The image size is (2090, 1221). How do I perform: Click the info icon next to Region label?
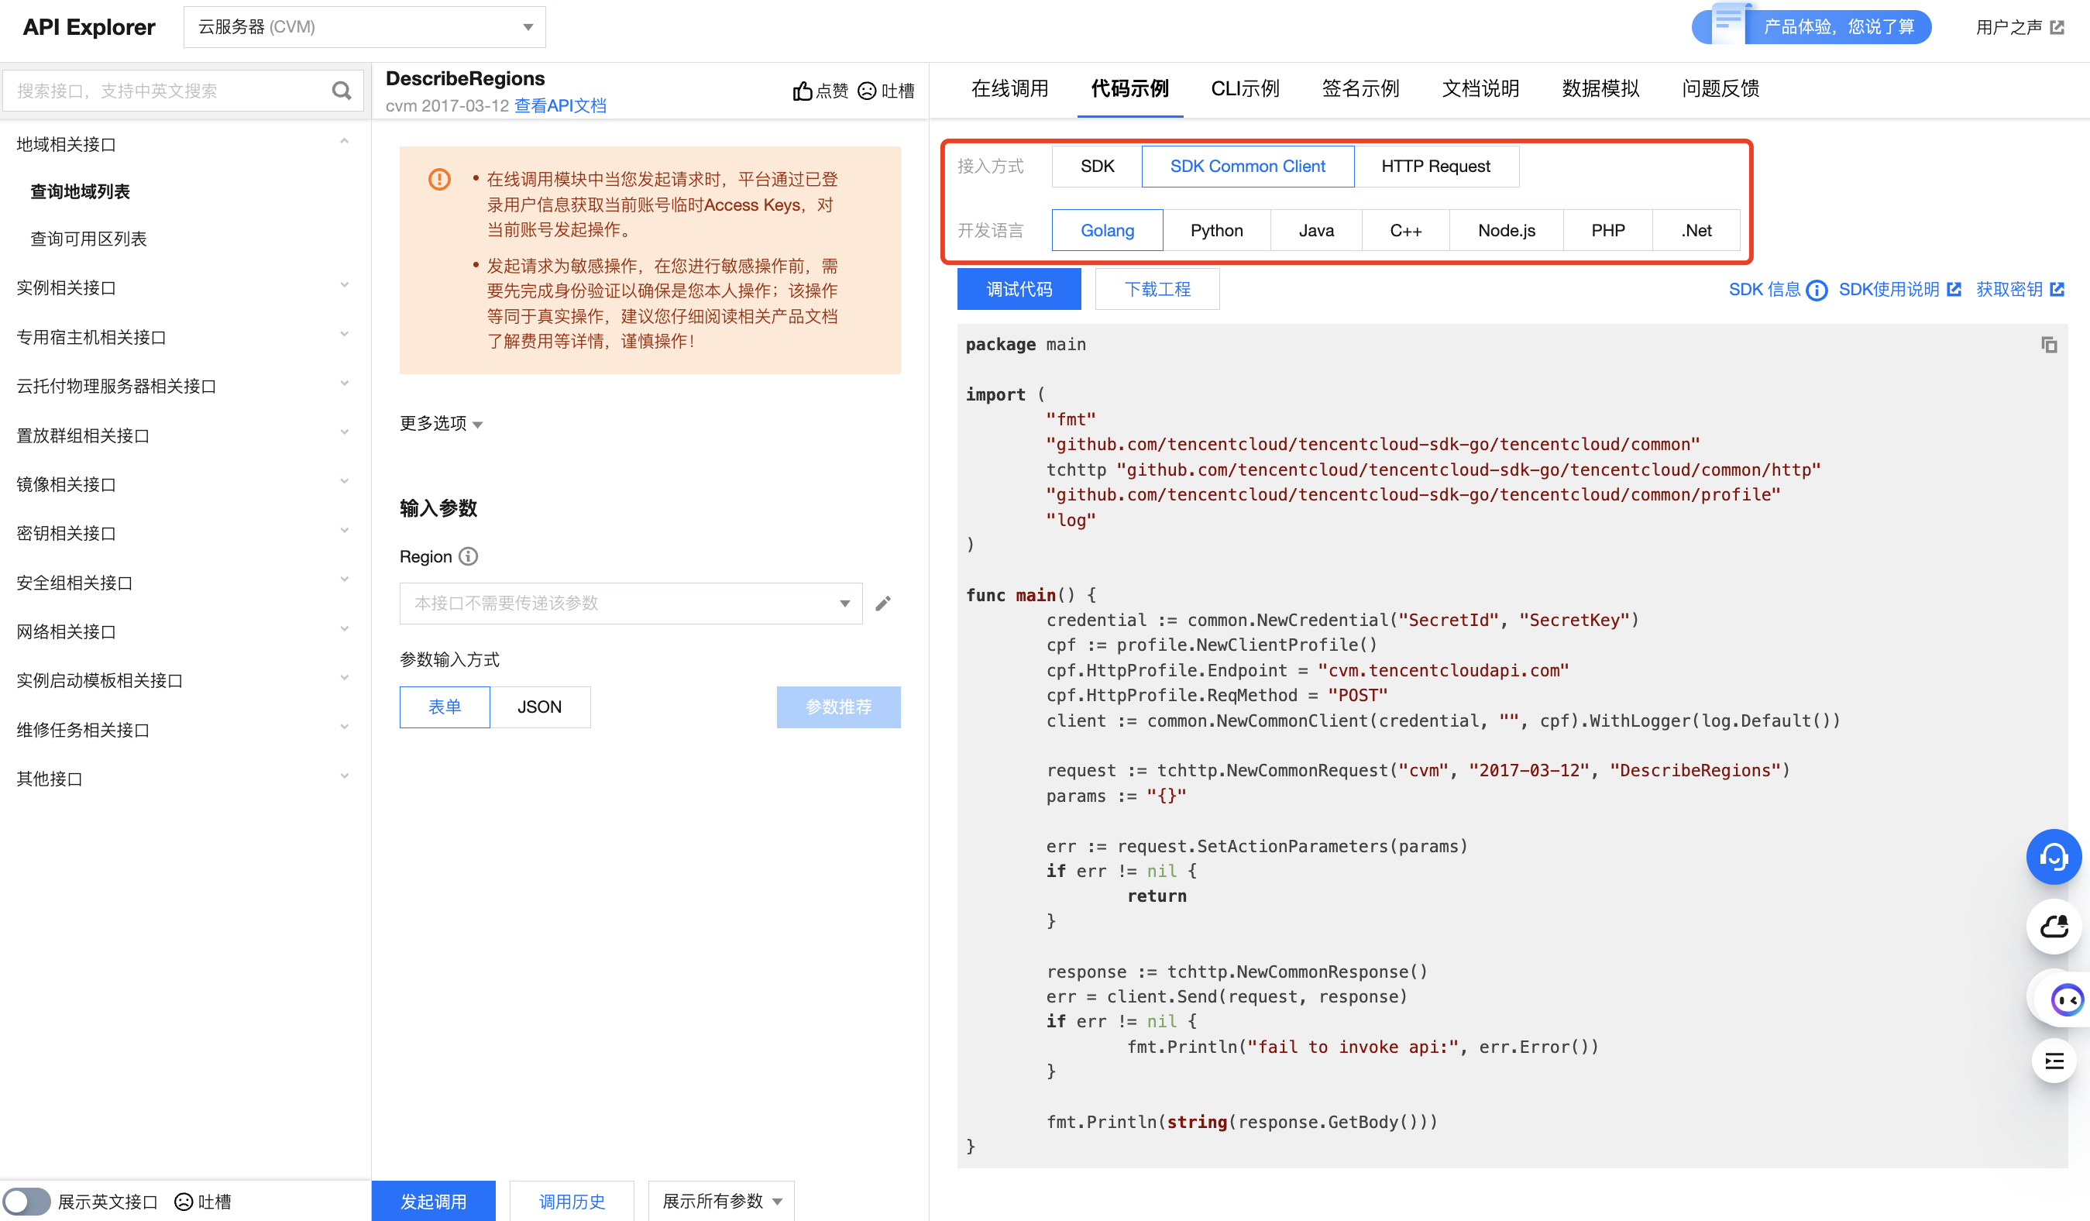(x=469, y=556)
